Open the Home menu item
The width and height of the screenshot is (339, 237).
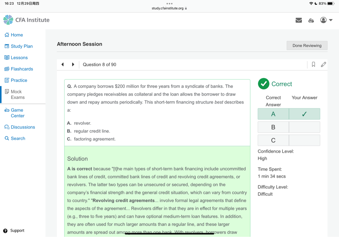(17, 35)
